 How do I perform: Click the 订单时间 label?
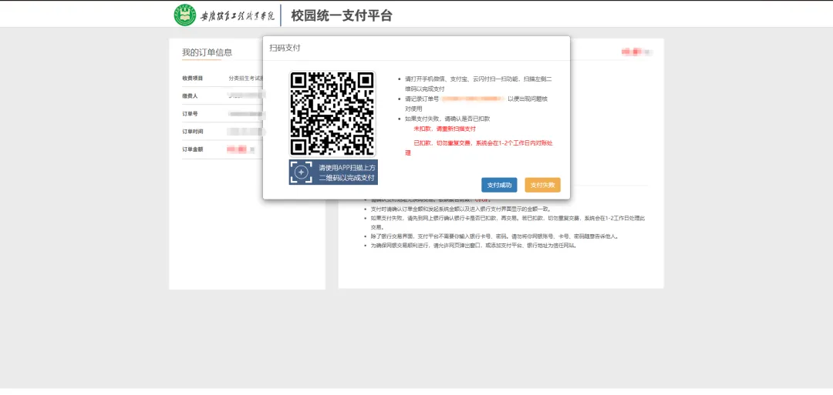click(x=193, y=132)
